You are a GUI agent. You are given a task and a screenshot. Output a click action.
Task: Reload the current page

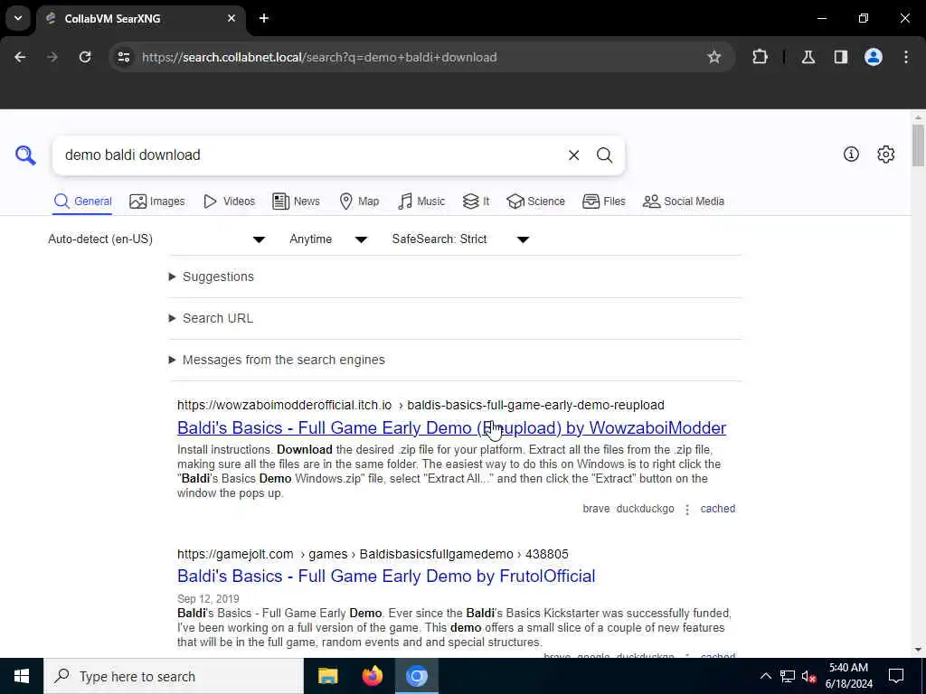(85, 57)
